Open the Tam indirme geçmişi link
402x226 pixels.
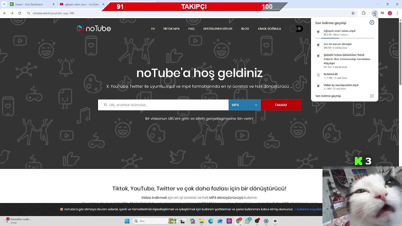point(328,96)
